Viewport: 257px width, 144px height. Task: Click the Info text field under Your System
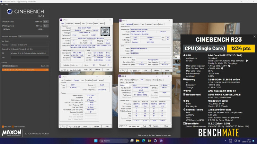(30, 57)
